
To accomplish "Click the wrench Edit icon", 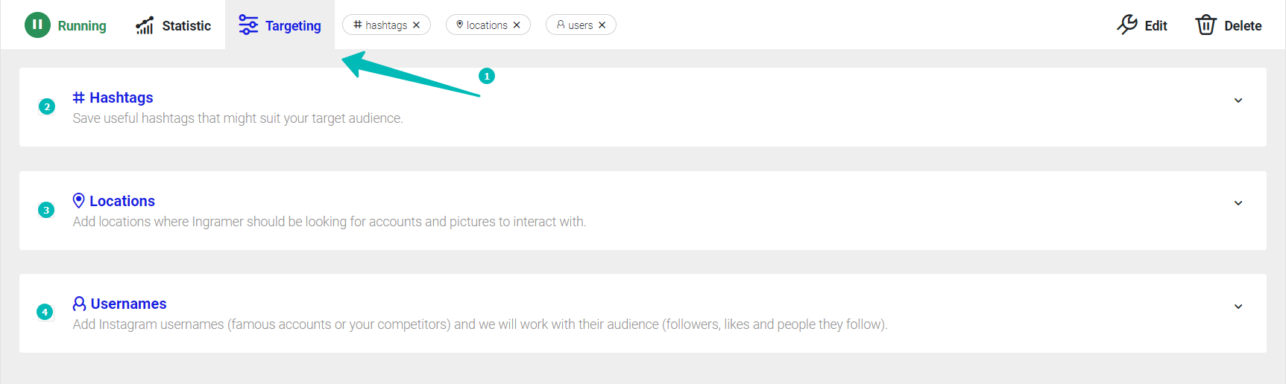I will (x=1127, y=25).
